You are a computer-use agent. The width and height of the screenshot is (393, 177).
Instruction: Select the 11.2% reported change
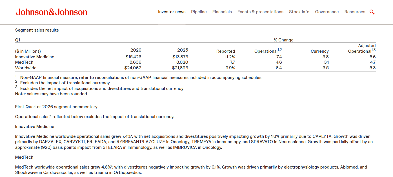pos(230,57)
